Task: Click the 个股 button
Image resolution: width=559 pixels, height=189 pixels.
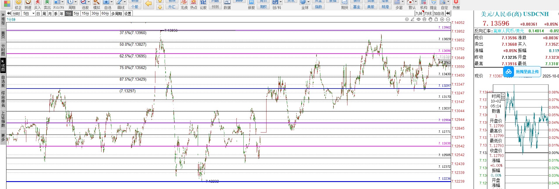Action: tap(135, 7)
